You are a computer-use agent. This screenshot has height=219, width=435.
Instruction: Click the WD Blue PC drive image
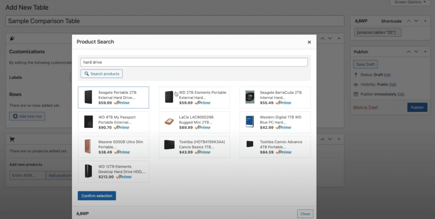[249, 122]
